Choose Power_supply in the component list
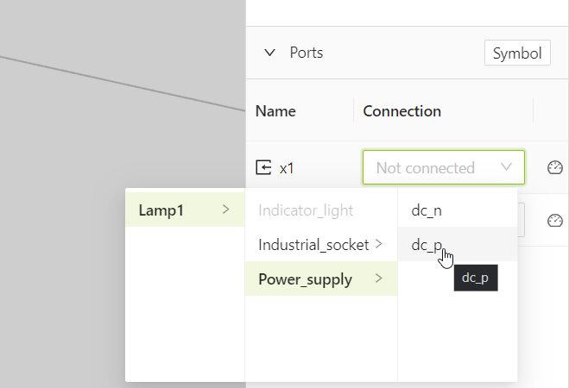The height and width of the screenshot is (388, 569). coord(305,278)
